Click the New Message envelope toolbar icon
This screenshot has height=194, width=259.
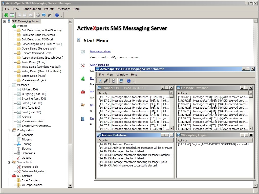coord(12,15)
